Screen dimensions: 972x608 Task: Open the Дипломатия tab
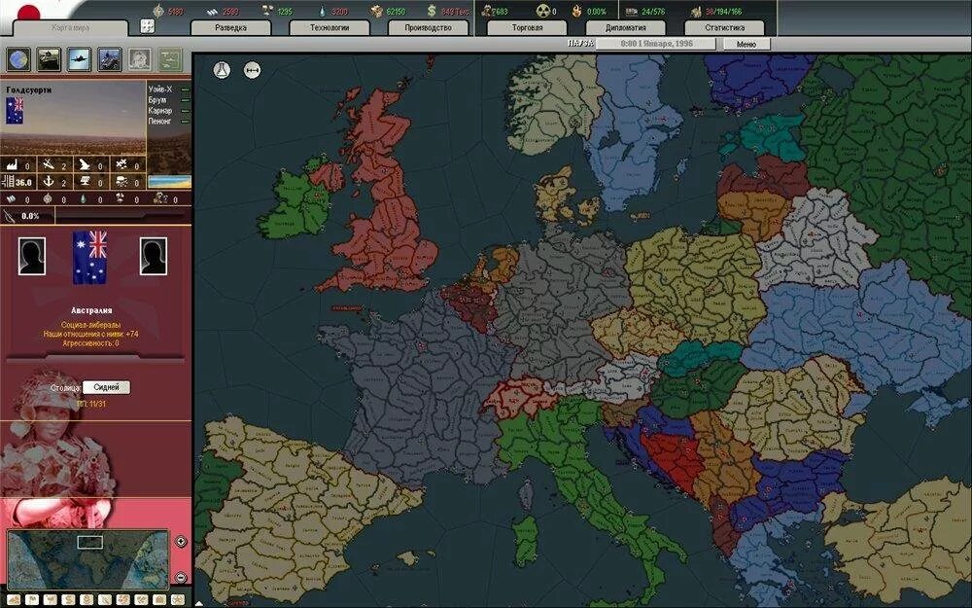click(x=625, y=28)
